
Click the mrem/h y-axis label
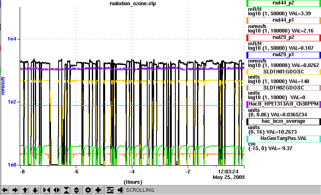[x=3, y=86]
